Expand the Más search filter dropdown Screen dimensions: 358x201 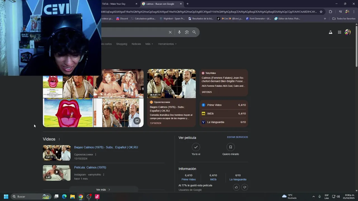point(149,44)
